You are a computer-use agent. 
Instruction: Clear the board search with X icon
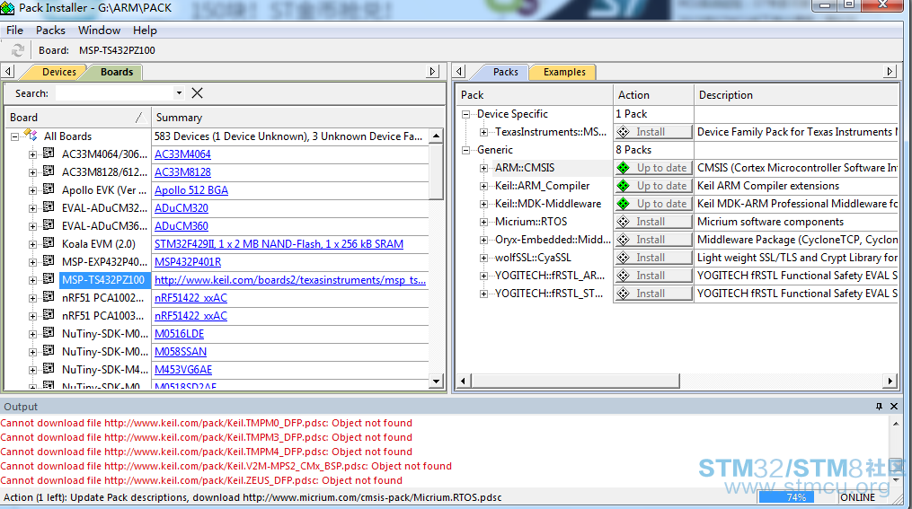197,93
